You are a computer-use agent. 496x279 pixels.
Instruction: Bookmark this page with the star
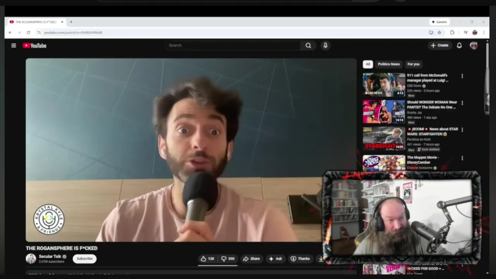[x=439, y=33]
